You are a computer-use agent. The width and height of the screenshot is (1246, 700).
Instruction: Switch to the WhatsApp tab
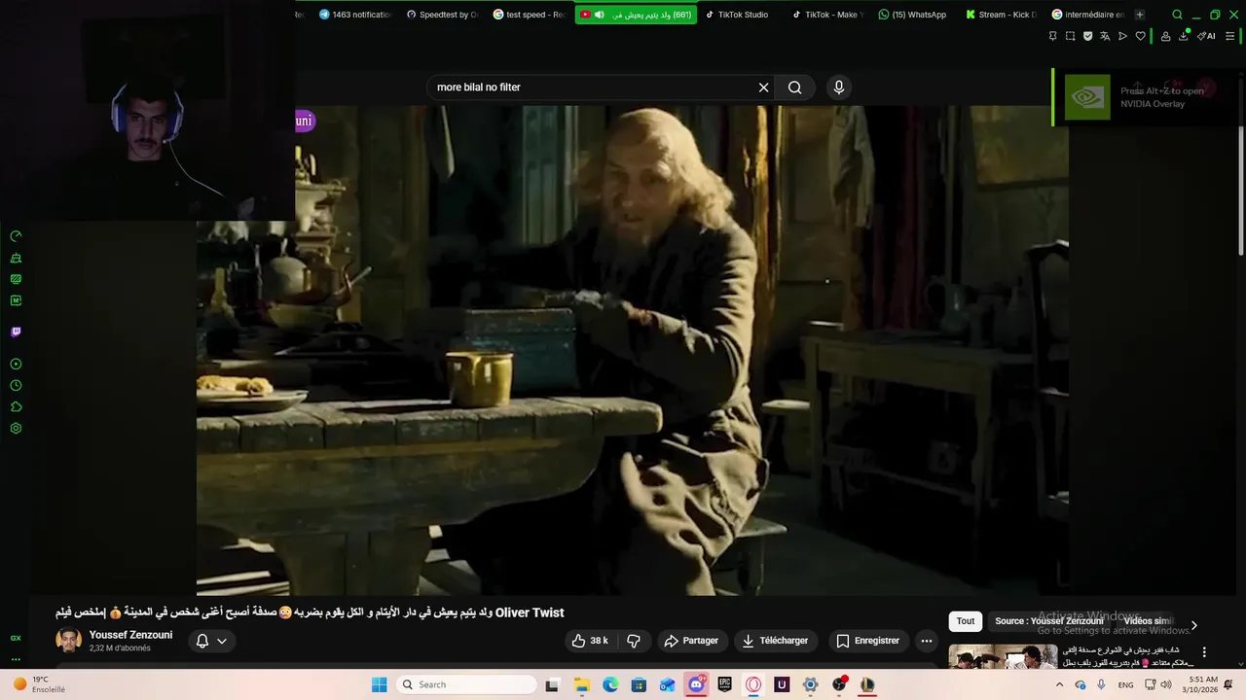tap(912, 15)
